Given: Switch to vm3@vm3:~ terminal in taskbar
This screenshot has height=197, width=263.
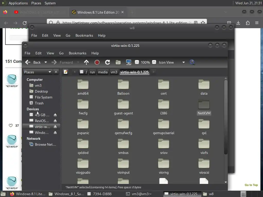Looking at the screenshot, I should [x=139, y=194].
